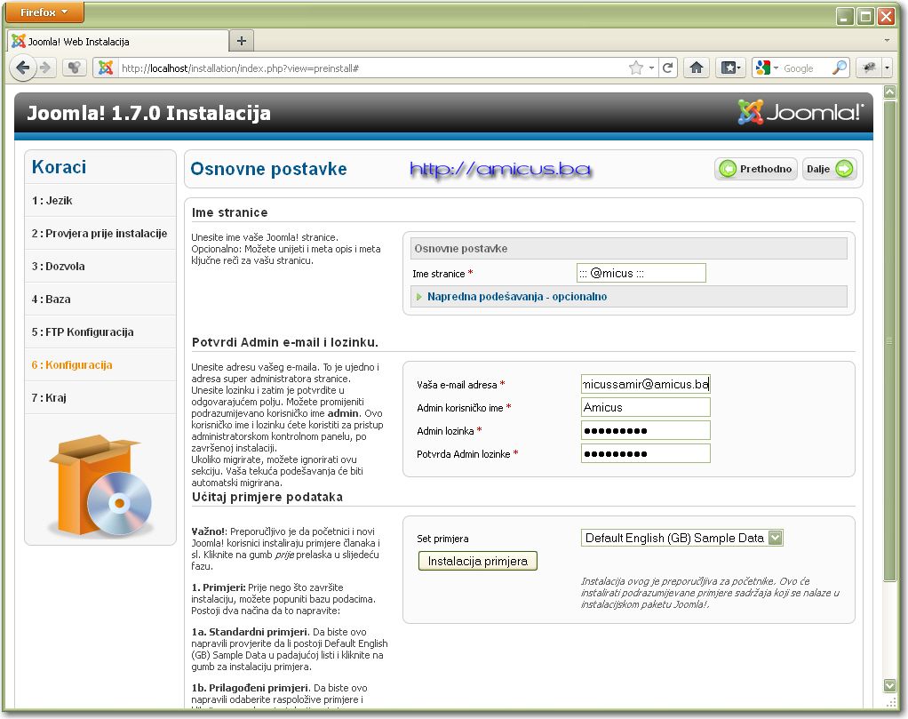Go to step 7: Kraj
The width and height of the screenshot is (908, 719).
(49, 398)
